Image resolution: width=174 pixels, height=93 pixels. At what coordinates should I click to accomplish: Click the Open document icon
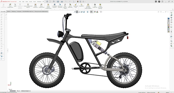[x=54, y=2]
